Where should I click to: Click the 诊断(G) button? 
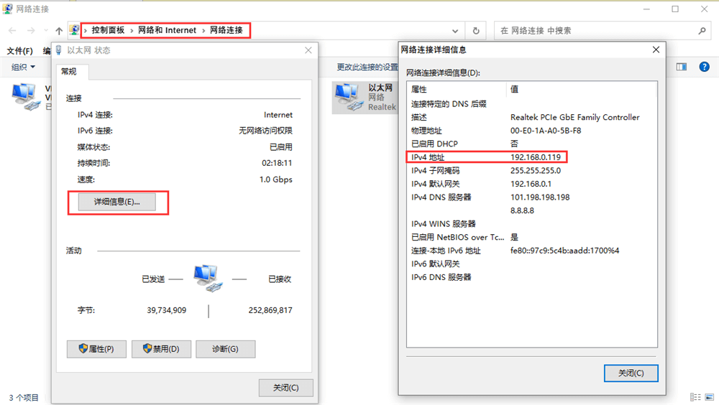(225, 349)
